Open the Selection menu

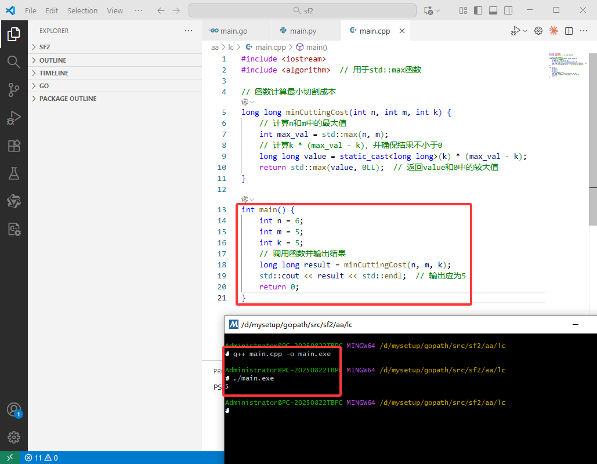point(82,10)
